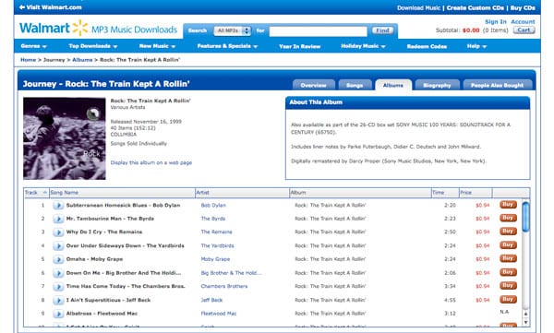
Task: Click the Buy CDs link
Action: [x=523, y=7]
